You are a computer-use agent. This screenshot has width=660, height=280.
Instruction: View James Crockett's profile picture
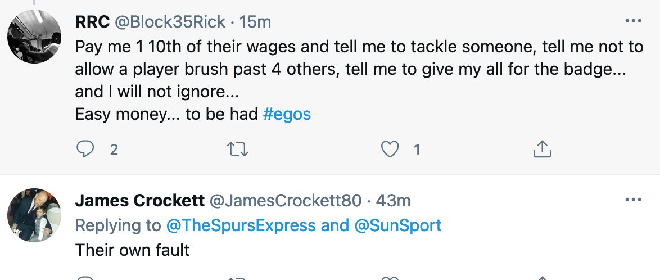[34, 215]
